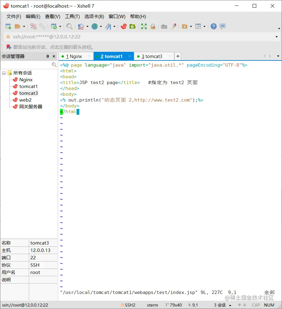Image resolution: width=282 pixels, height=309 pixels.
Task: Click the SSH2 status bar entry
Action: click(x=128, y=305)
